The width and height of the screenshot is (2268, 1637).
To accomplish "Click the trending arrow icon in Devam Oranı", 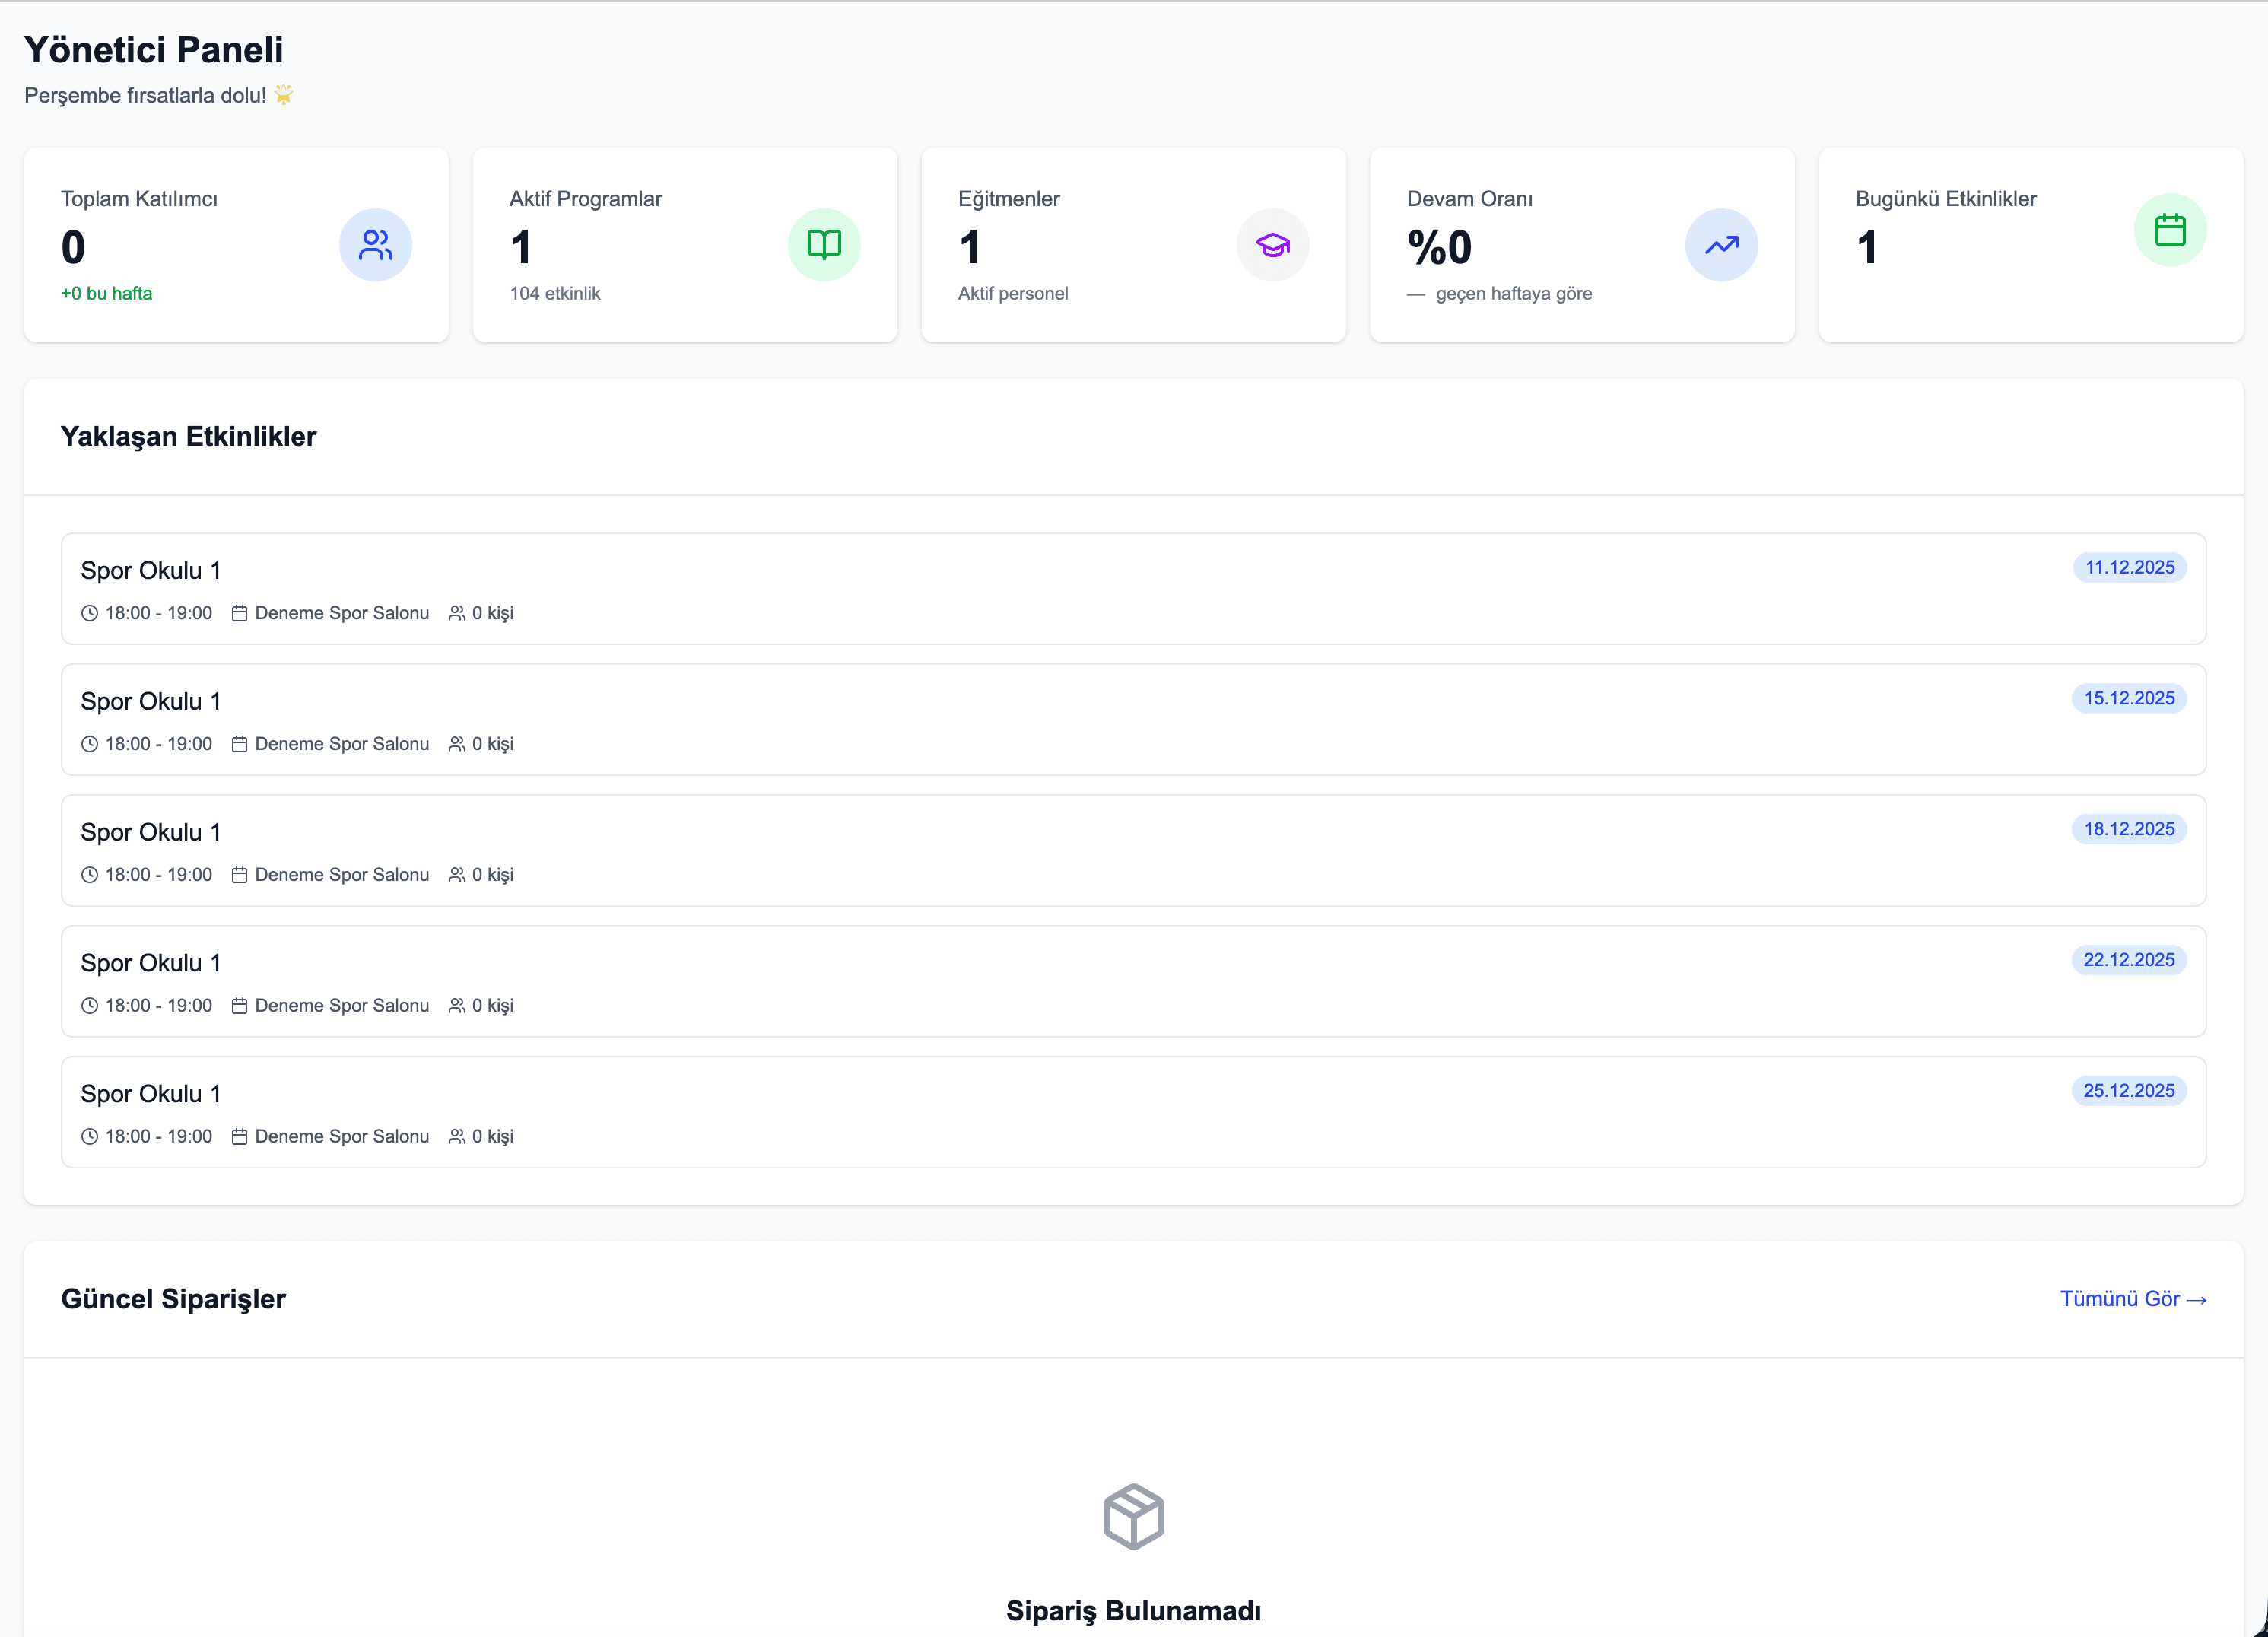I will coord(1721,245).
